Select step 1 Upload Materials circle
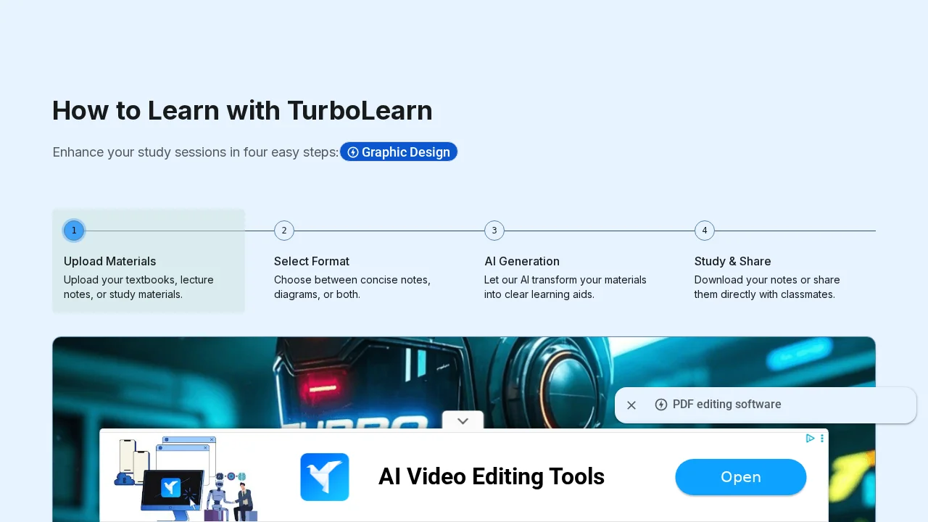Image resolution: width=928 pixels, height=522 pixels. point(73,230)
